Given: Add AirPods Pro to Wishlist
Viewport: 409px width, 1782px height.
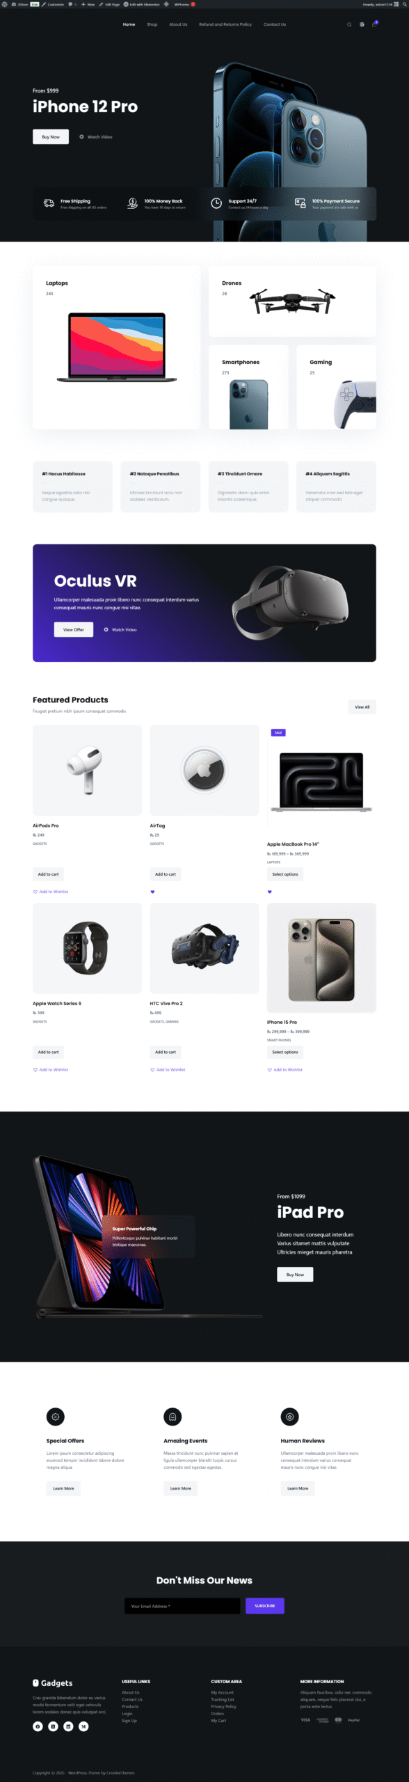Looking at the screenshot, I should pos(51,892).
